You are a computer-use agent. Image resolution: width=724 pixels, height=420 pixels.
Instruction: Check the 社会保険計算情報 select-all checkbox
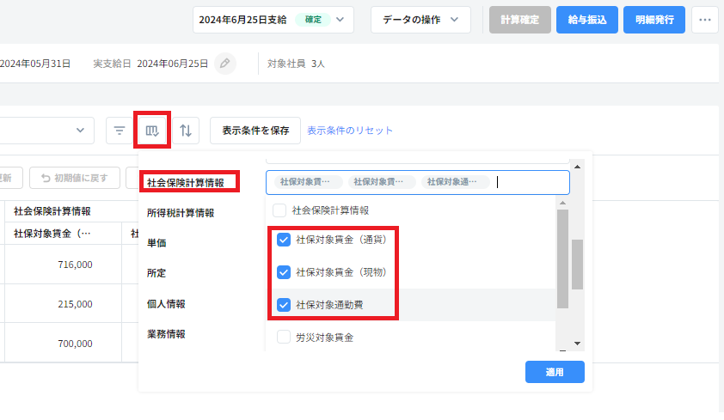(279, 210)
